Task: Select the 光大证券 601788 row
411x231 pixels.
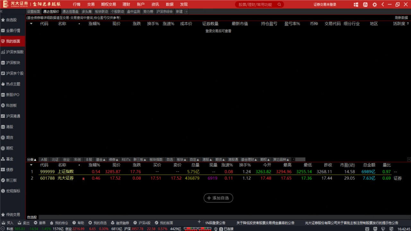Action: click(x=218, y=178)
